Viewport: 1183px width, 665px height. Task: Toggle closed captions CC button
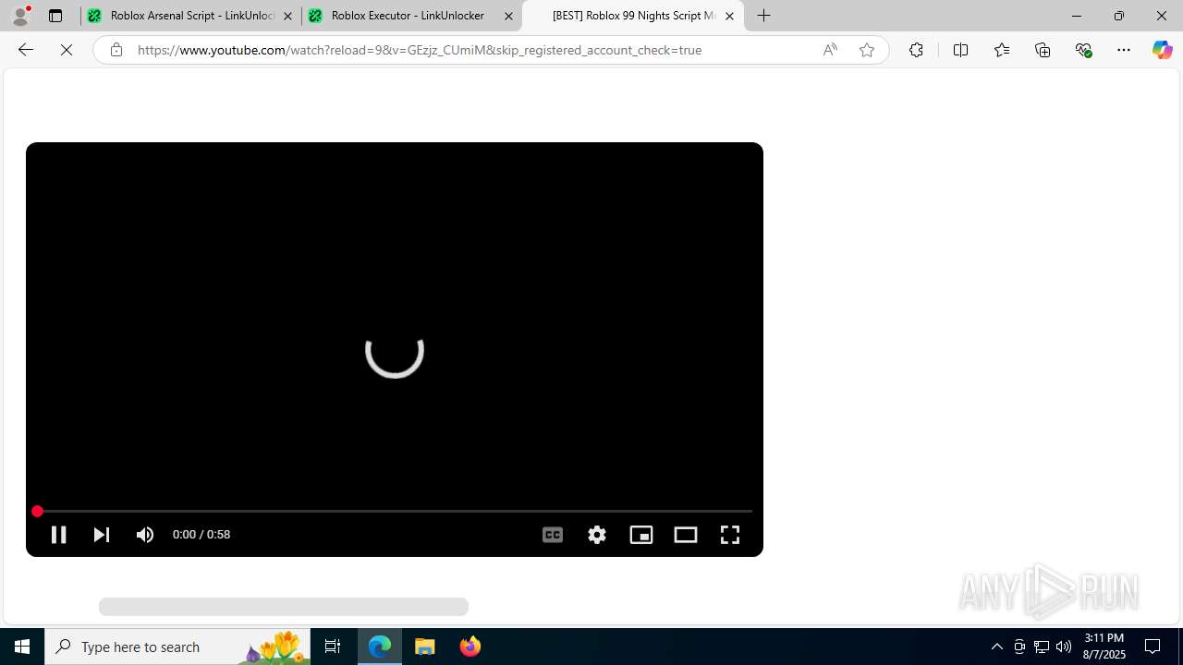(553, 535)
